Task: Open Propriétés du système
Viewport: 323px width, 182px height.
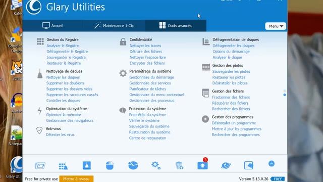Action: pos(147,115)
